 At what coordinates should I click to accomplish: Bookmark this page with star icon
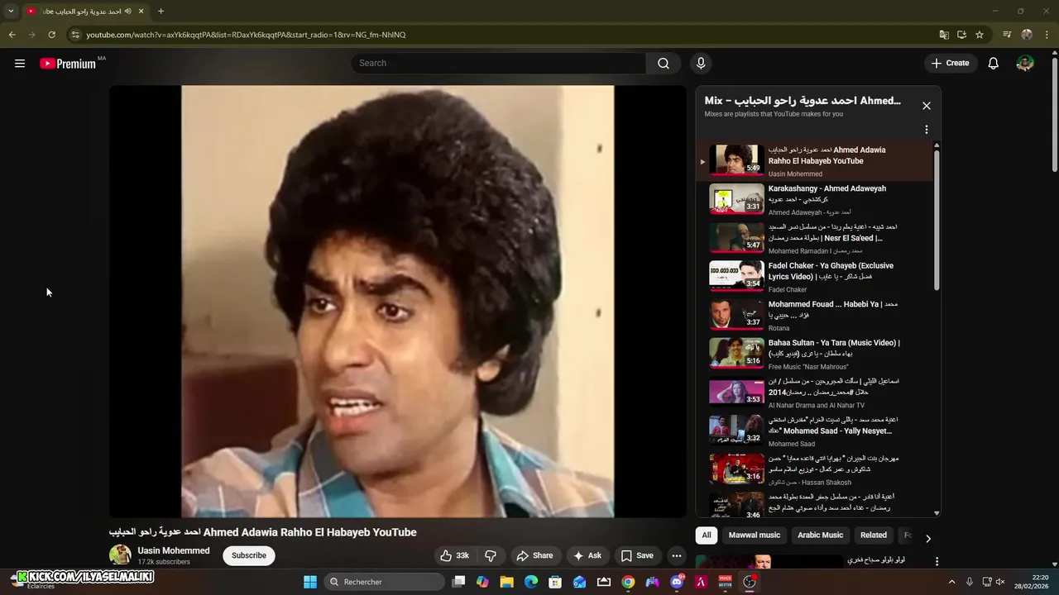[980, 35]
